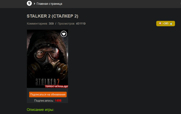Dislike the game with thumbs down icon
This screenshot has width=181, height=114.
[x=160, y=24]
